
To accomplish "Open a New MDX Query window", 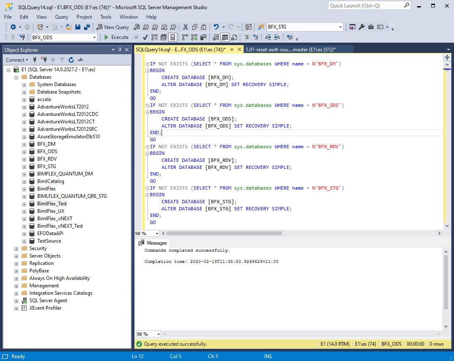I will tap(145, 27).
